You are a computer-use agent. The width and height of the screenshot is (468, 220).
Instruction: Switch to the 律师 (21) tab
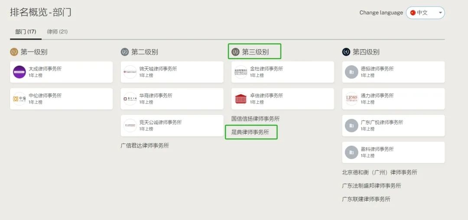(57, 32)
